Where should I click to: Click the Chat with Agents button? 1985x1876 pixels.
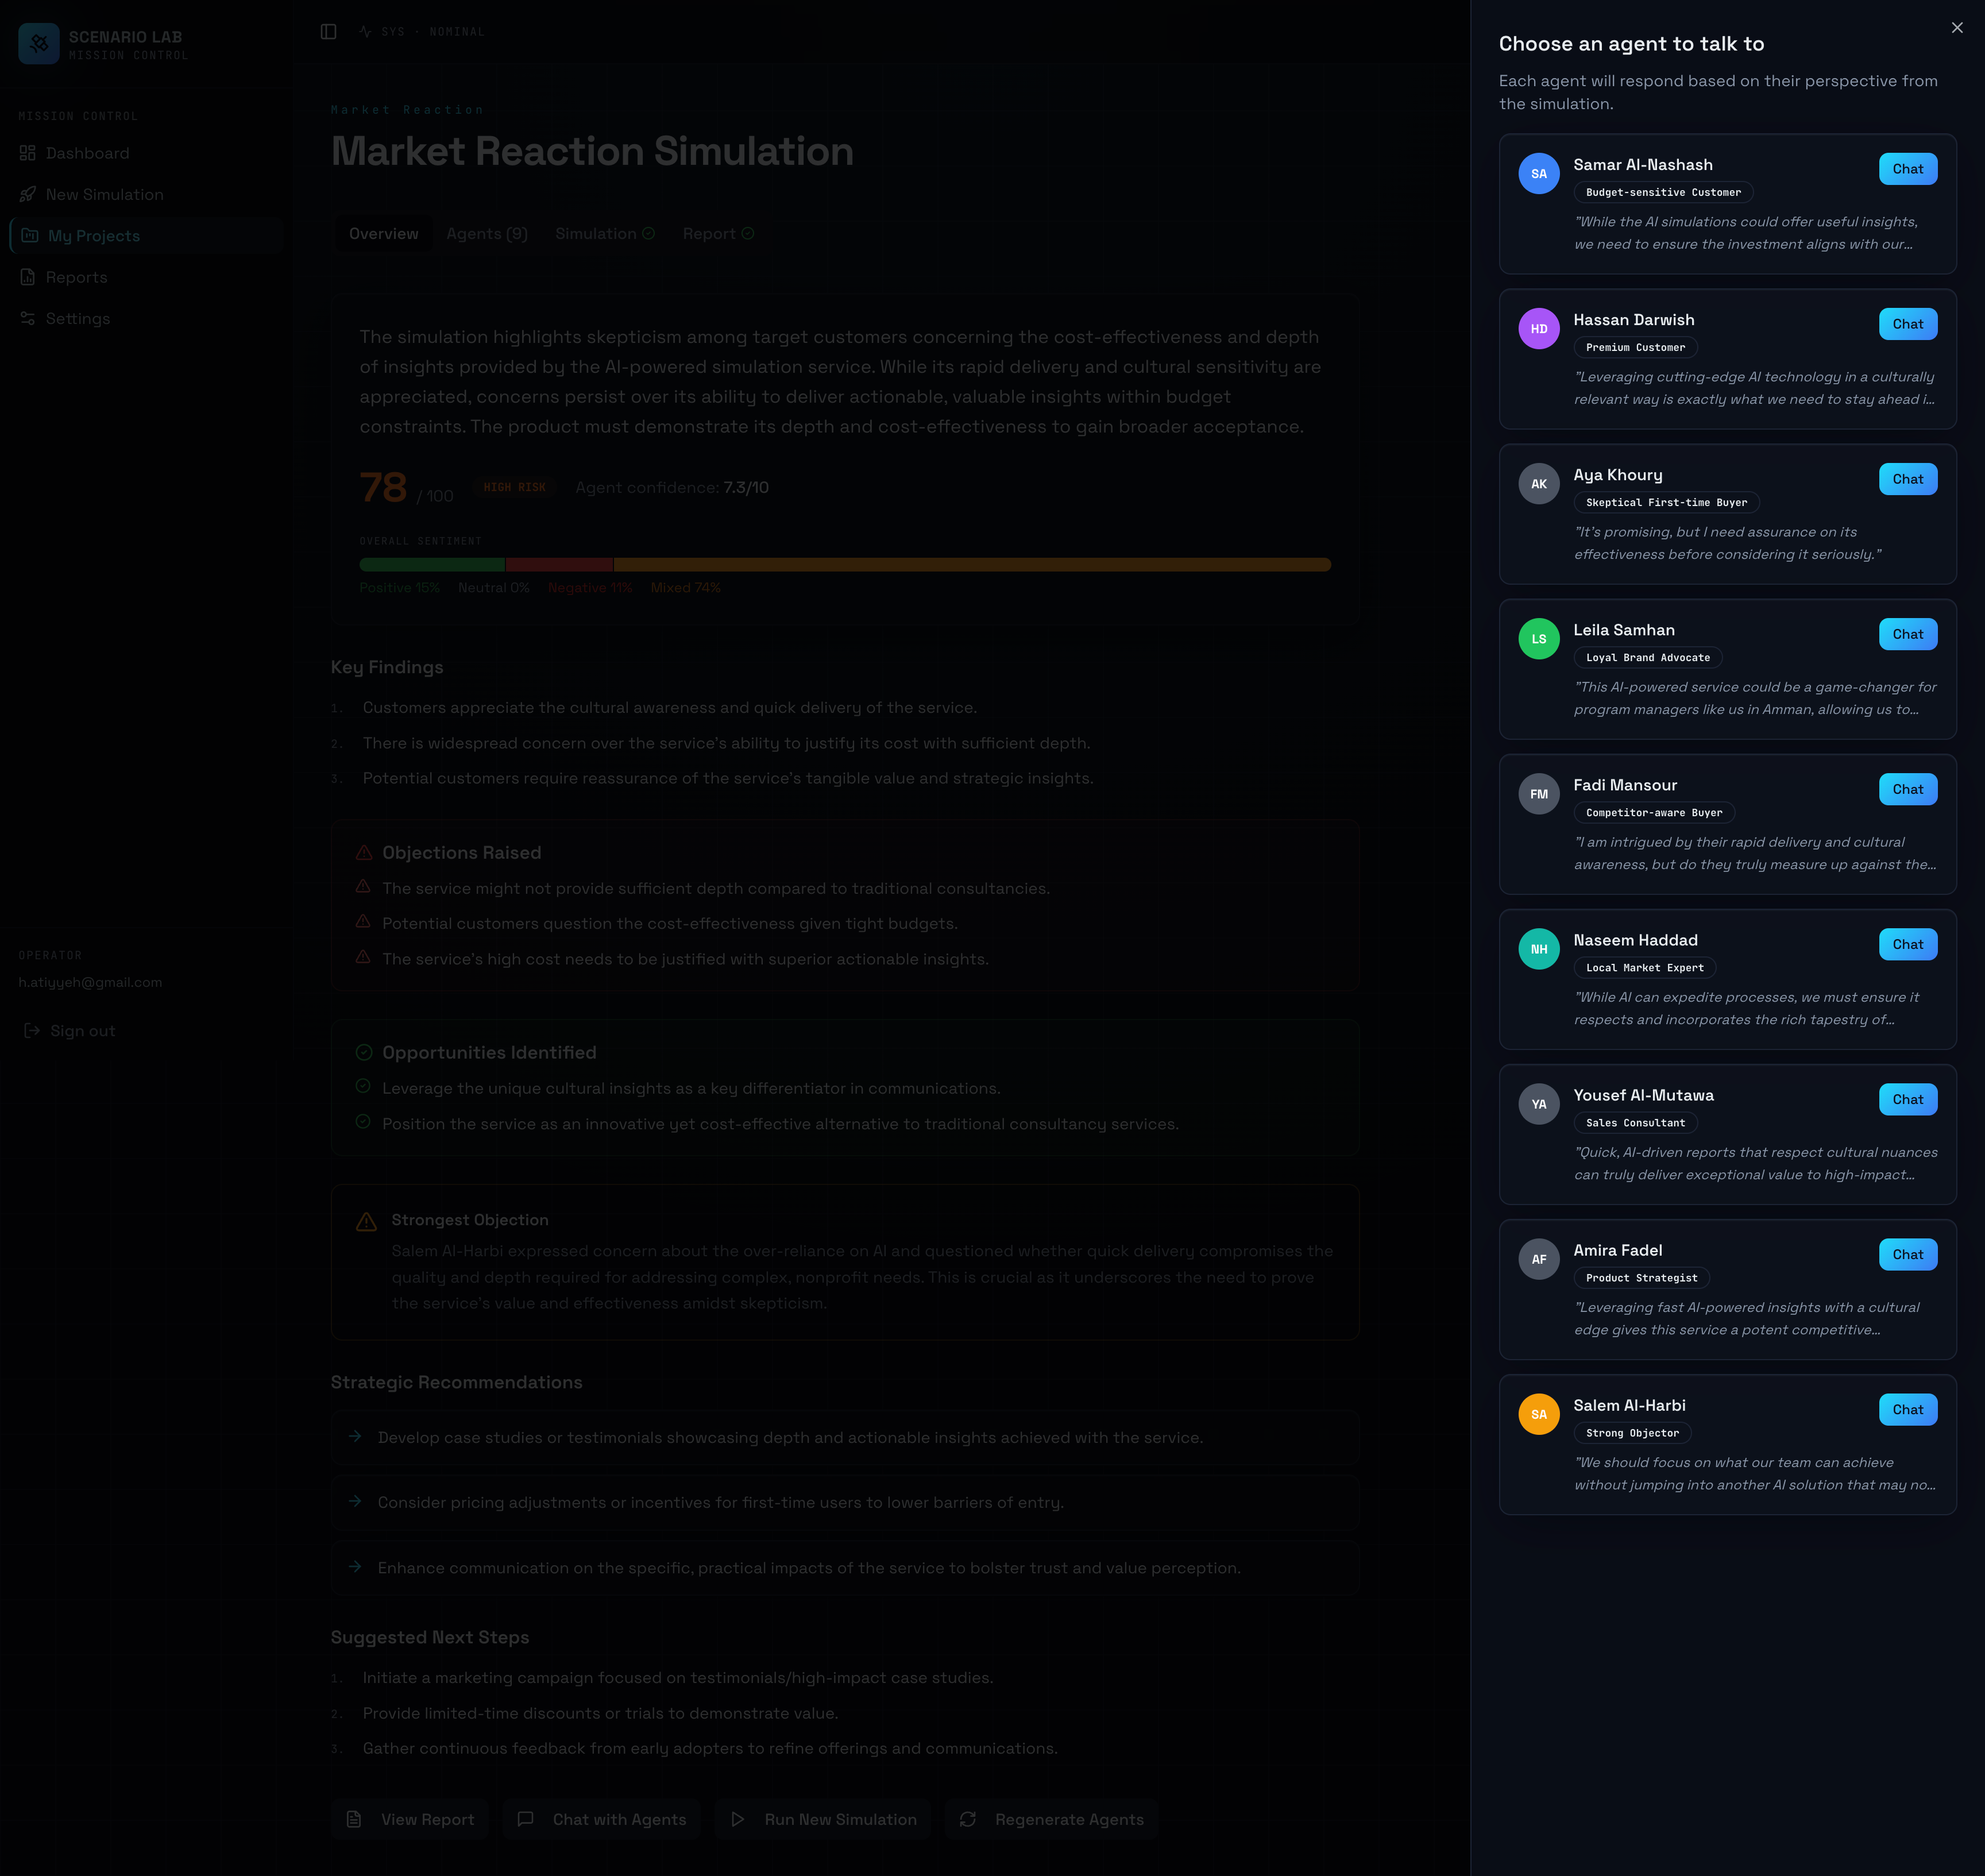pos(602,1820)
